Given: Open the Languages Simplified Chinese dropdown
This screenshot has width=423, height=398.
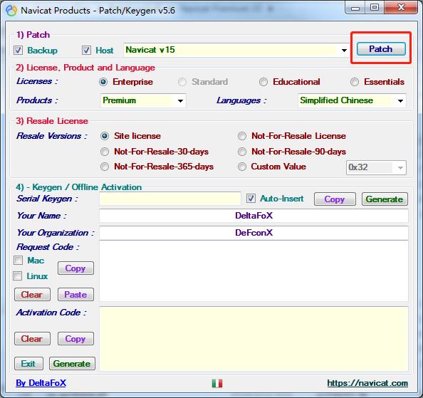Looking at the screenshot, I should pyautogui.click(x=401, y=101).
